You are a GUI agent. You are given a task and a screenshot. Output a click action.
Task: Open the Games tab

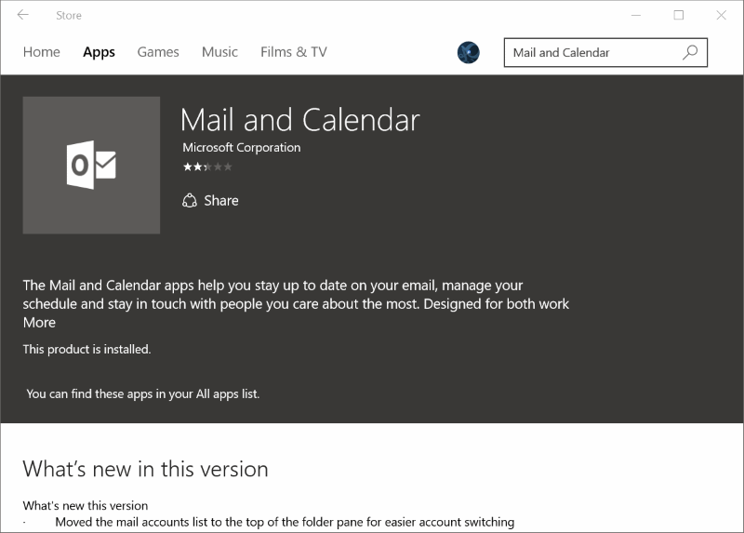click(158, 52)
